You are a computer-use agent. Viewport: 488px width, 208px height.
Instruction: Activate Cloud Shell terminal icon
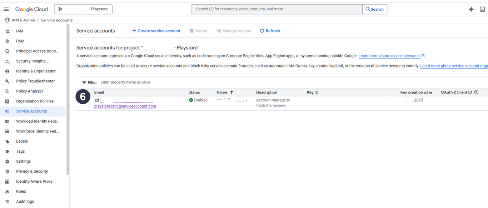coord(482,9)
